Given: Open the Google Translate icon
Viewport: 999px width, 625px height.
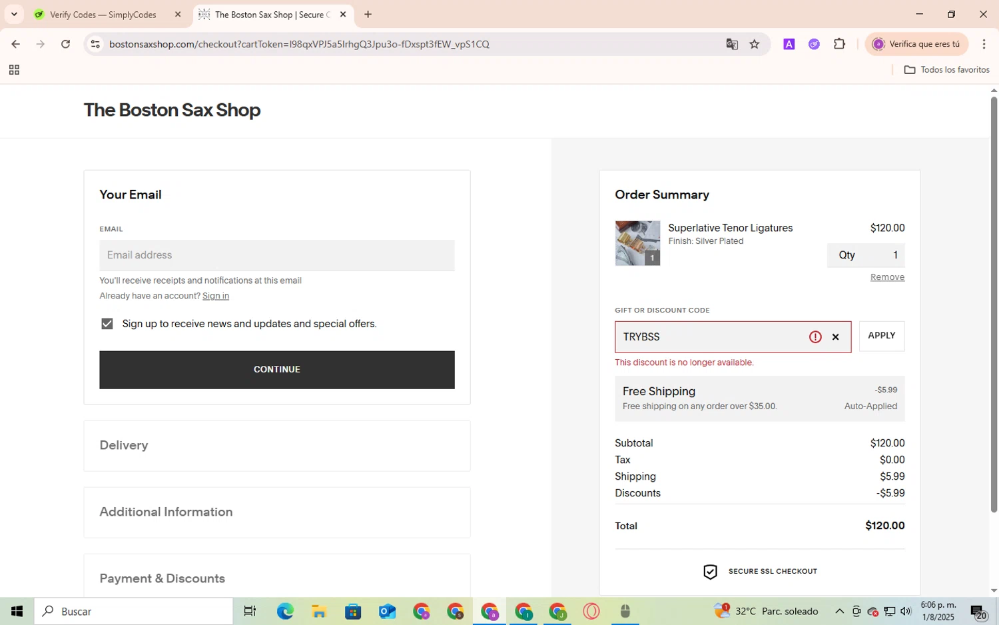Looking at the screenshot, I should [x=732, y=44].
